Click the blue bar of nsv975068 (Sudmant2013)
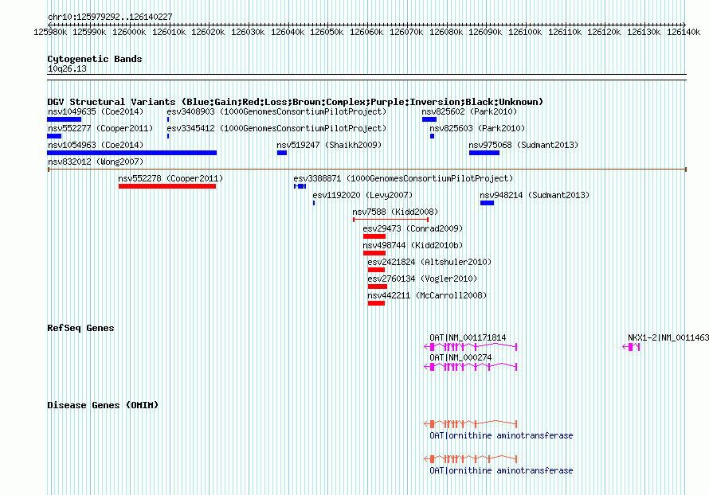 (484, 153)
